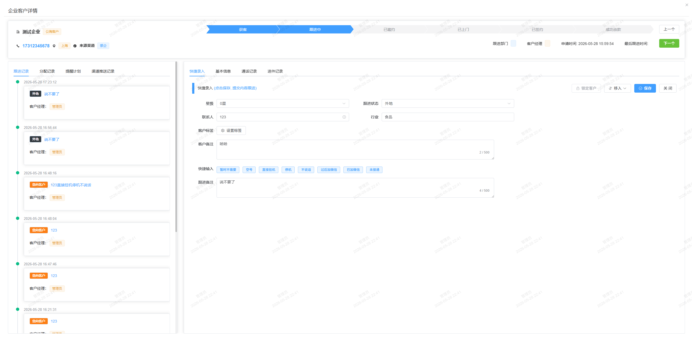Select the 跟进中 stage in the progress bar
692x342 pixels.
(315, 30)
